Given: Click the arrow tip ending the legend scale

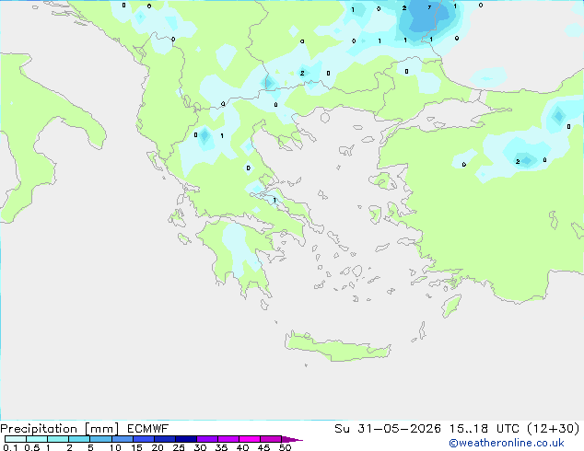Looking at the screenshot, I should click(x=292, y=439).
